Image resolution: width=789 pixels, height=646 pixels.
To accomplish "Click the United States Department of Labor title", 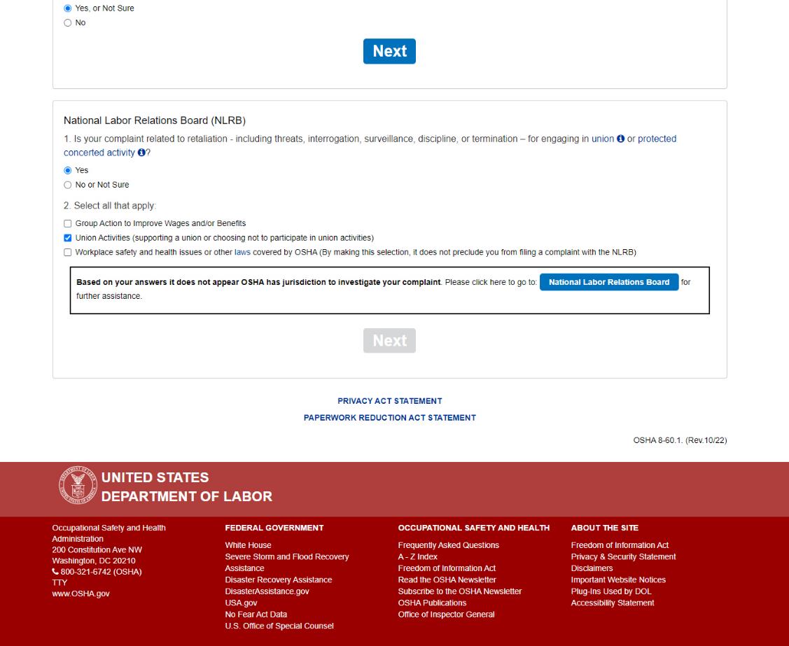I will tap(187, 487).
